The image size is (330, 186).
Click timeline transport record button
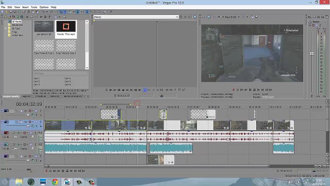(x=46, y=171)
